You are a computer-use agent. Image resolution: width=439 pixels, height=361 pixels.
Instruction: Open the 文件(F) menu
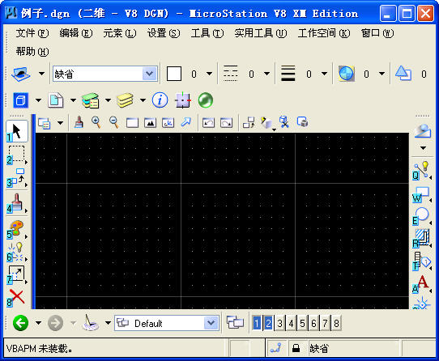[x=32, y=33]
